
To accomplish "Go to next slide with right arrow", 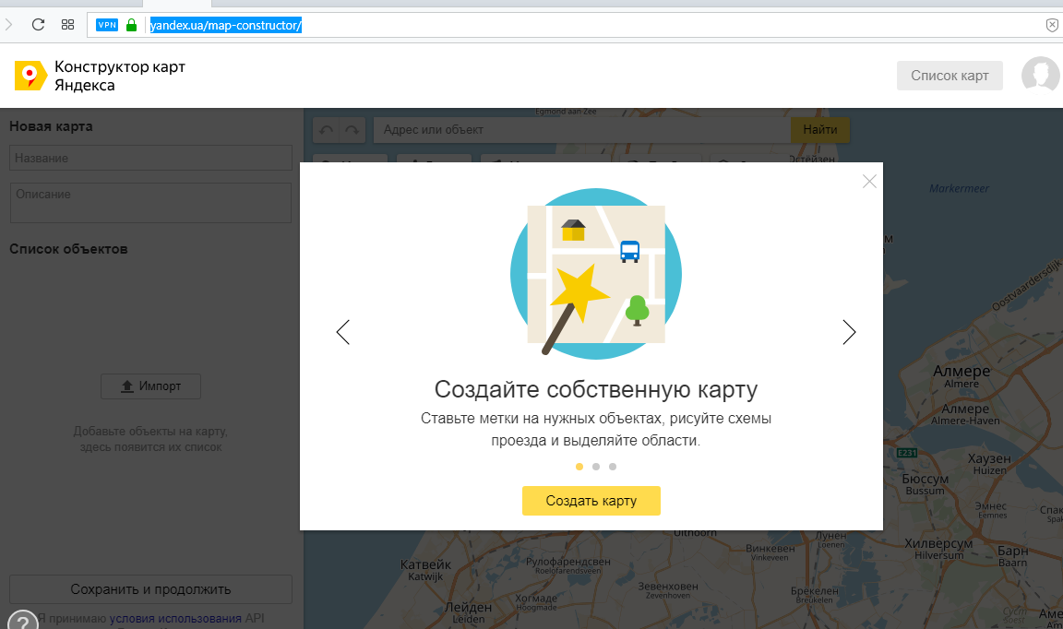I will [849, 332].
